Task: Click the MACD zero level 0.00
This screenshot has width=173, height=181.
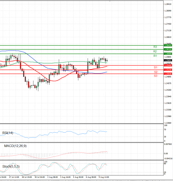Action: [x=166, y=153]
